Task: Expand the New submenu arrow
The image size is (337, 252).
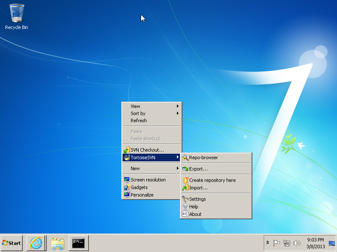Action: [178, 168]
